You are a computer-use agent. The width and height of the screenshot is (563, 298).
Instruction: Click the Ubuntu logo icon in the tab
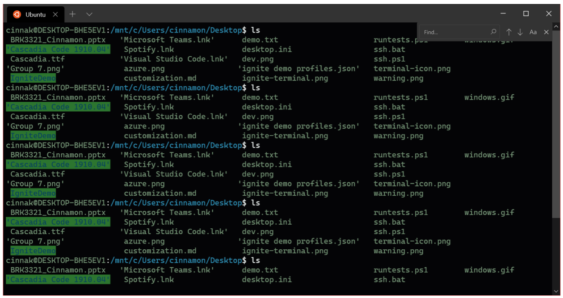click(17, 14)
